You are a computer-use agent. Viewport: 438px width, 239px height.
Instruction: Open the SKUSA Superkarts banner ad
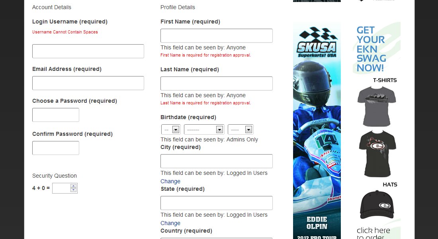pyautogui.click(x=317, y=131)
